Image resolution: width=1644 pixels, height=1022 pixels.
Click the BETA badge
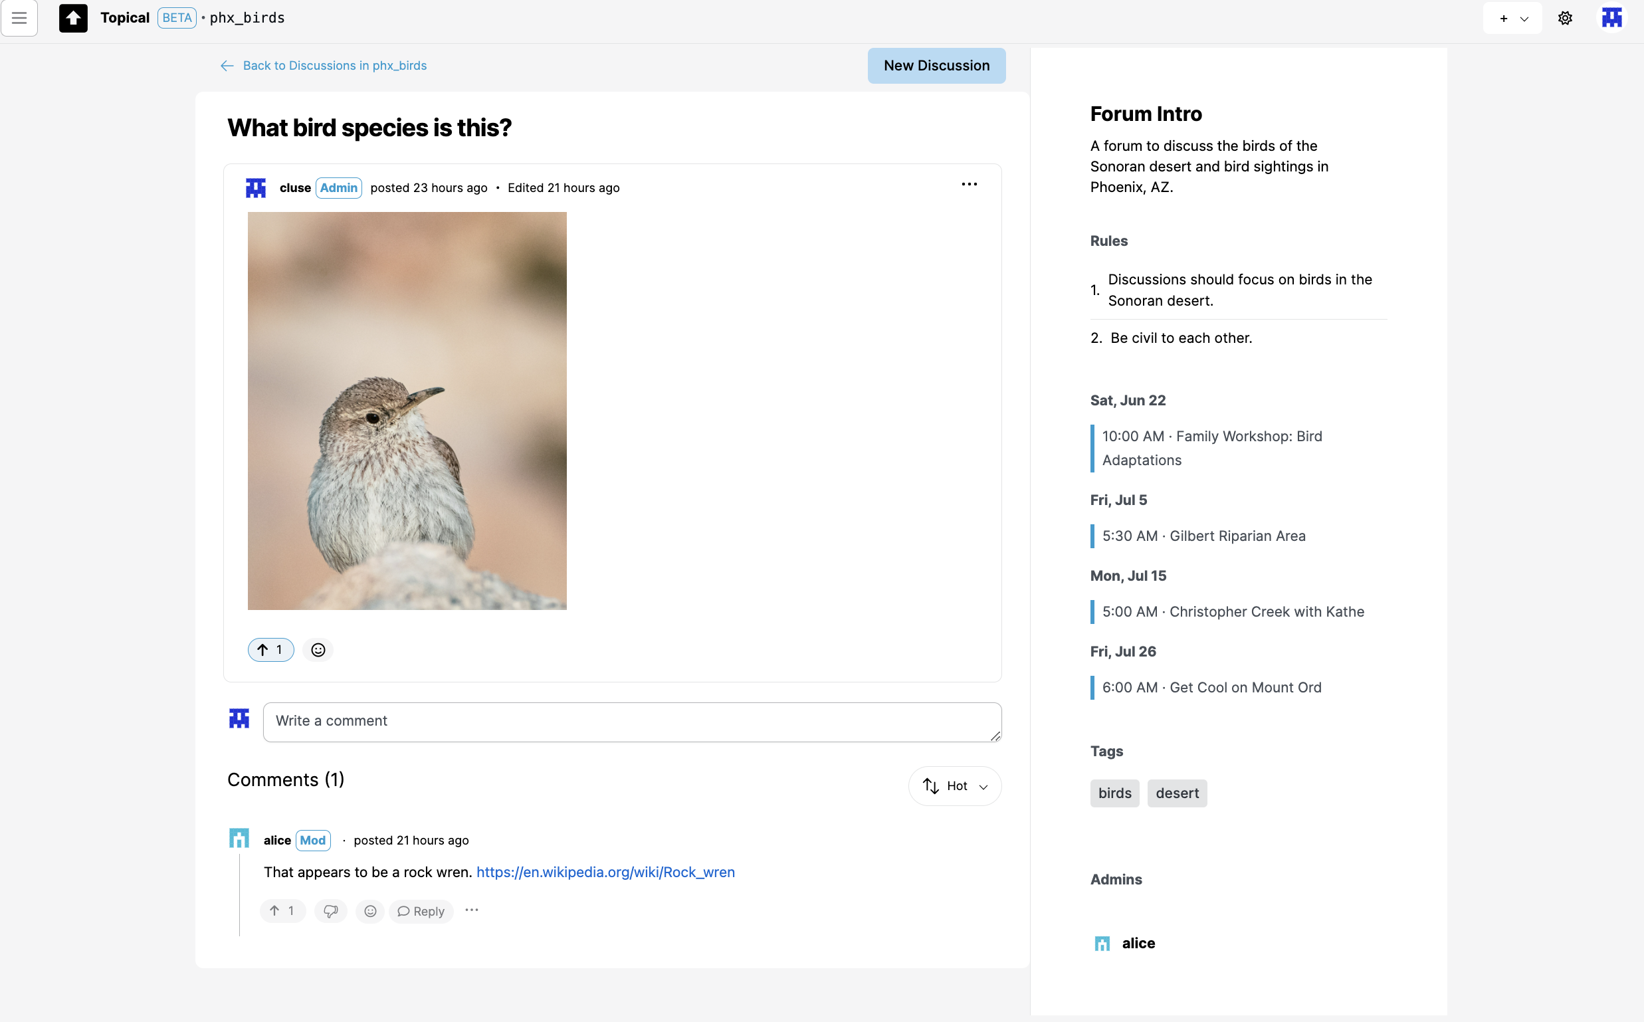[x=177, y=18]
